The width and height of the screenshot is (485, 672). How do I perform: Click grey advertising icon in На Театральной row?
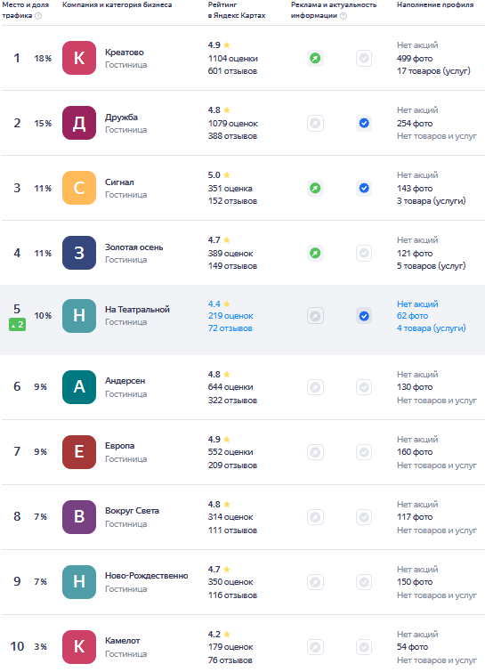[315, 316]
